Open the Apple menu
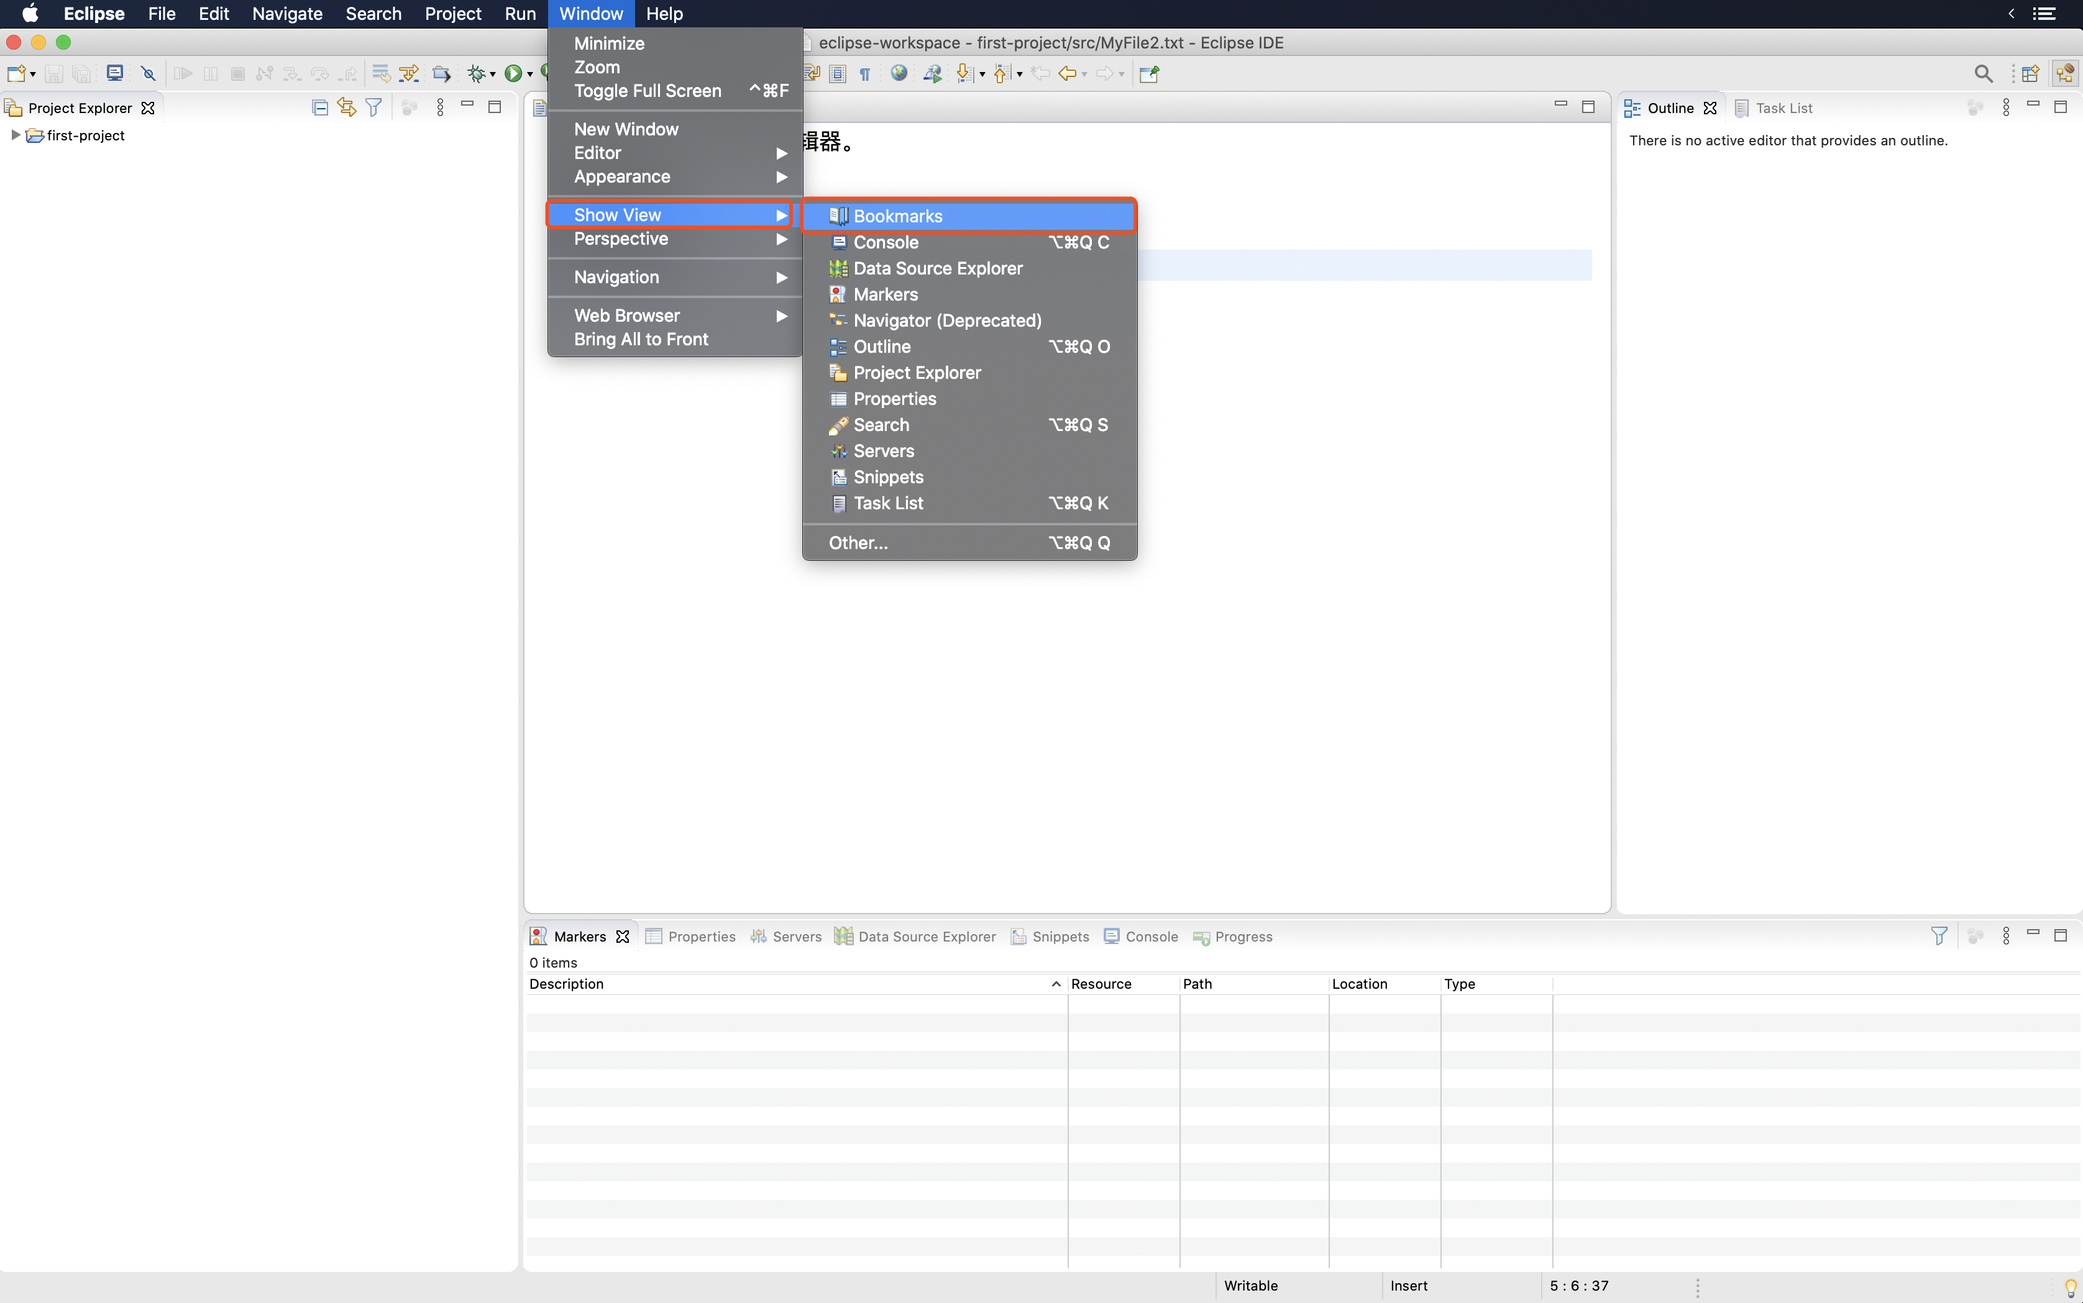2083x1303 pixels. coord(30,14)
